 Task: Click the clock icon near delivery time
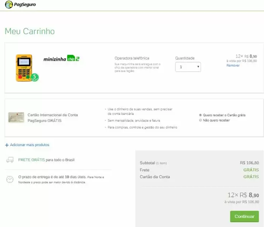point(10,179)
